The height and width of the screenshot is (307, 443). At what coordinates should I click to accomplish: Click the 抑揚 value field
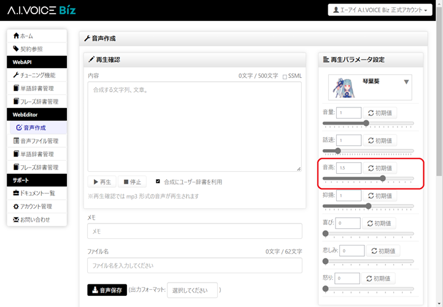(x=349, y=195)
